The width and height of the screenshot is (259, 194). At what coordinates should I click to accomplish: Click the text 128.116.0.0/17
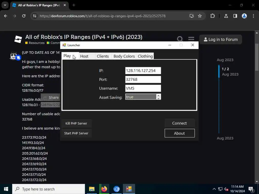(33, 90)
